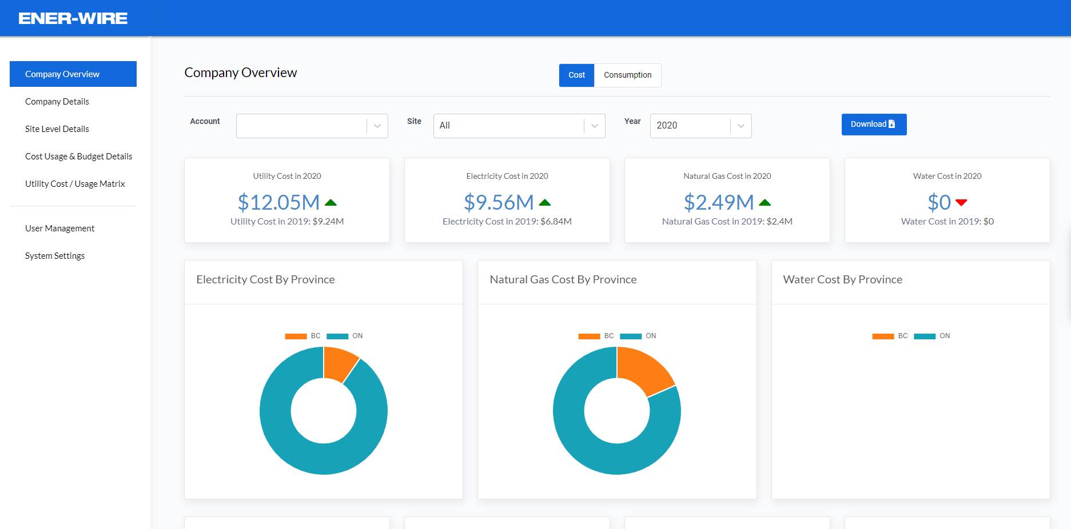Viewport: 1071px width, 529px height.
Task: Click the 'Natural Gas Cost By Province' heading
Action: (563, 279)
